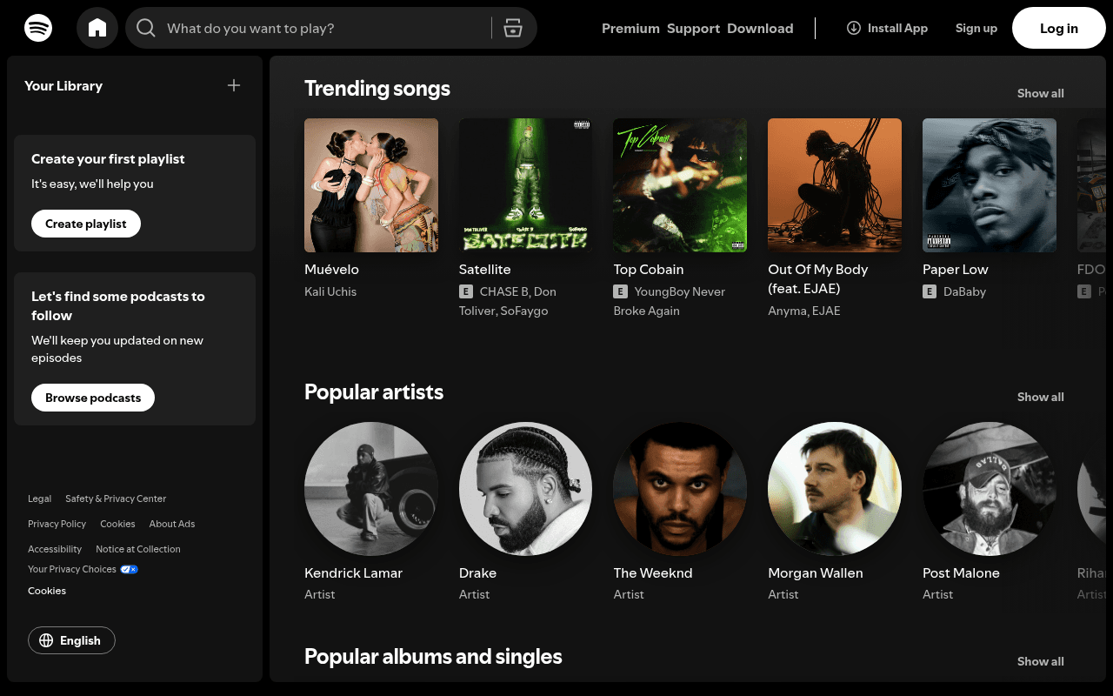Select the Home icon
The width and height of the screenshot is (1113, 696).
(97, 28)
